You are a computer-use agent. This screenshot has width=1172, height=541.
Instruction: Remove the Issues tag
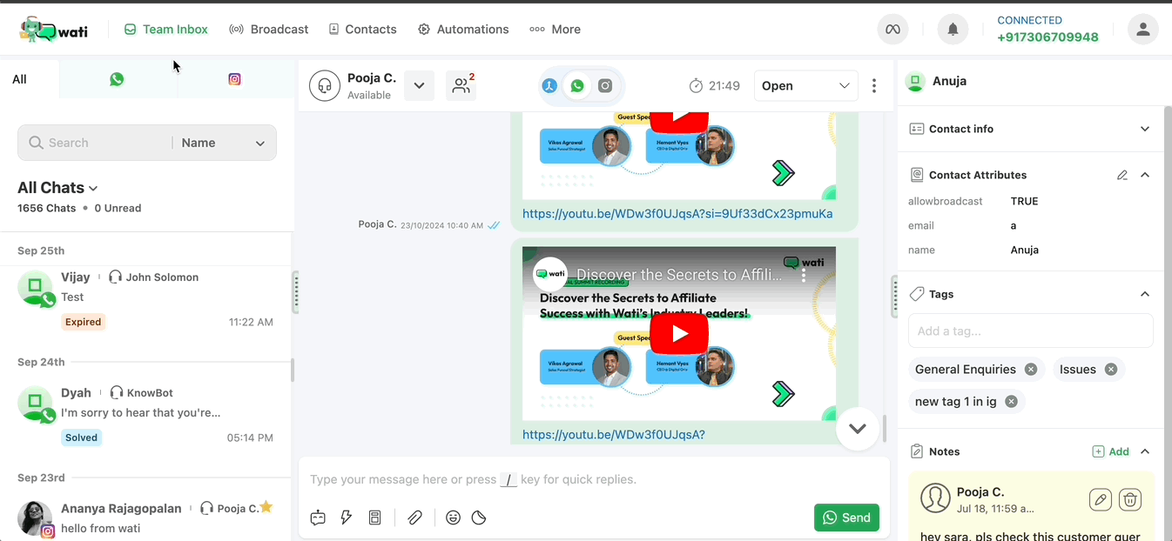pyautogui.click(x=1111, y=369)
